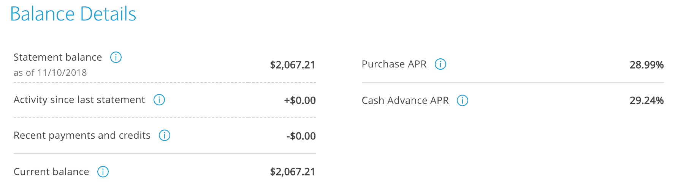Image resolution: width=678 pixels, height=191 pixels.
Task: Select the Purchase APR label
Action: 394,64
